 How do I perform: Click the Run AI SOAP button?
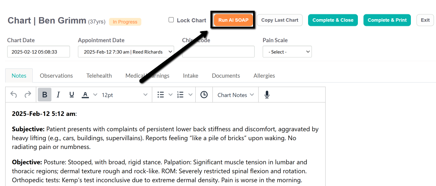point(233,20)
